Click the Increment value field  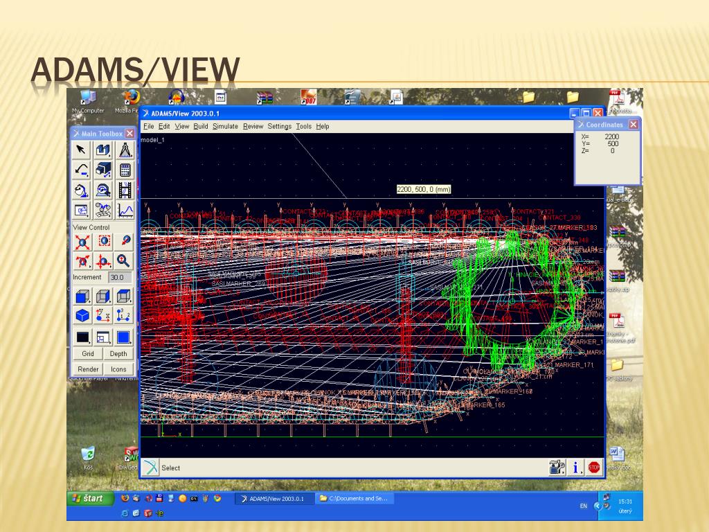[120, 277]
